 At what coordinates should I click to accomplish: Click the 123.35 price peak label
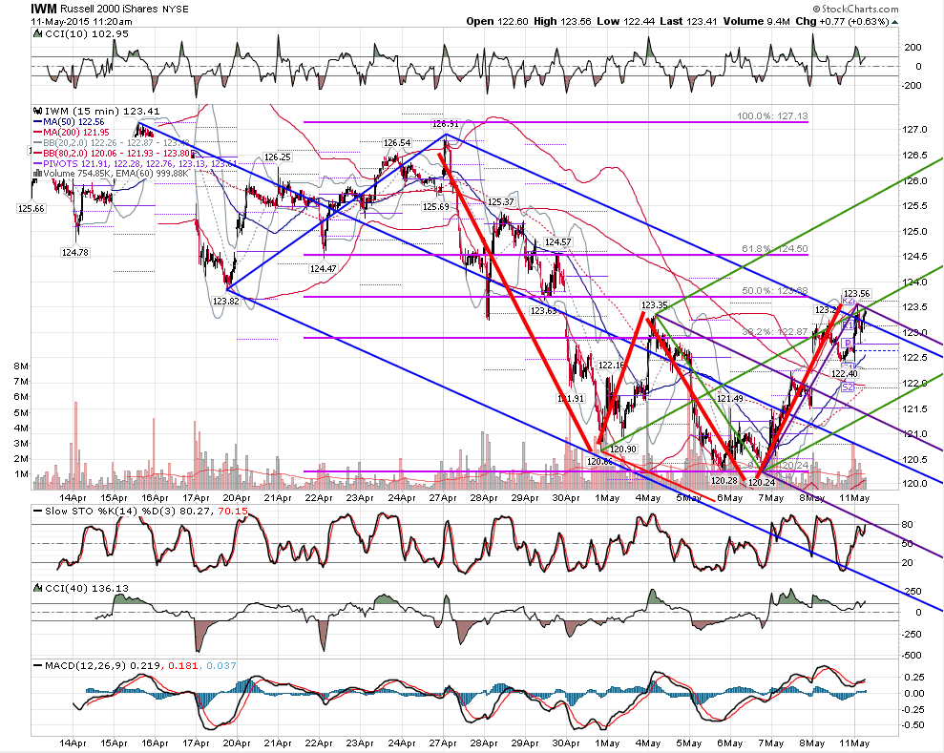654,305
